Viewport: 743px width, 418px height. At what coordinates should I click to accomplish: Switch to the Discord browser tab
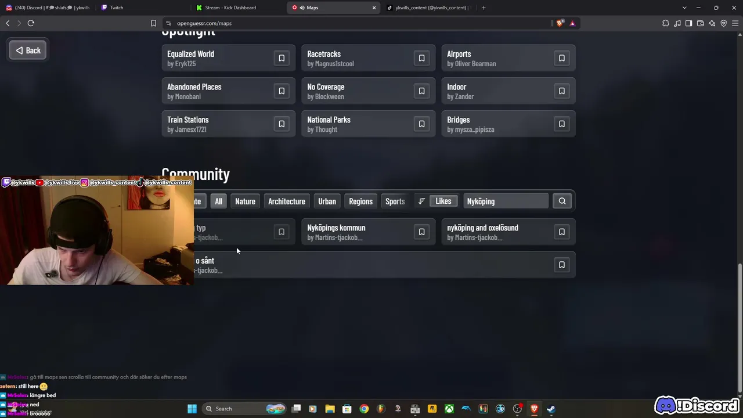(48, 8)
